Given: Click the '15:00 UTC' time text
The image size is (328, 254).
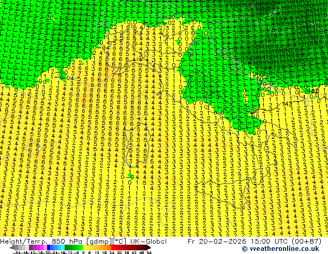Looking at the screenshot, I should point(270,242).
